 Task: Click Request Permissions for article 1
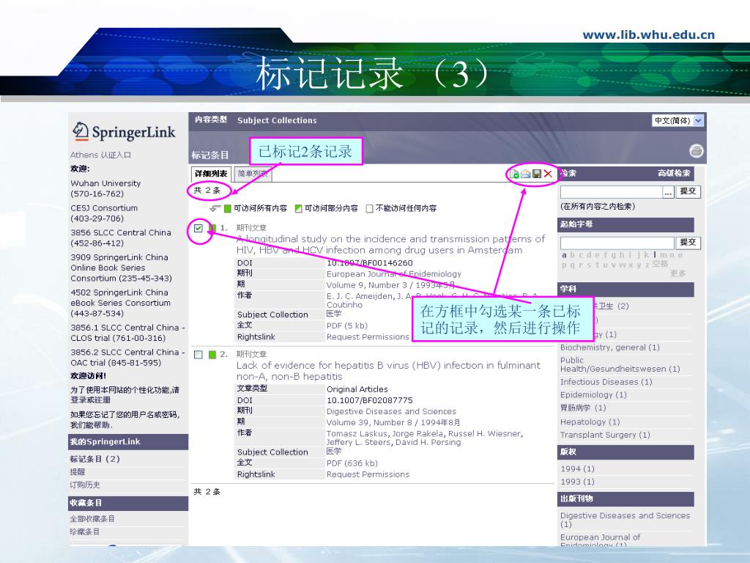(x=368, y=337)
